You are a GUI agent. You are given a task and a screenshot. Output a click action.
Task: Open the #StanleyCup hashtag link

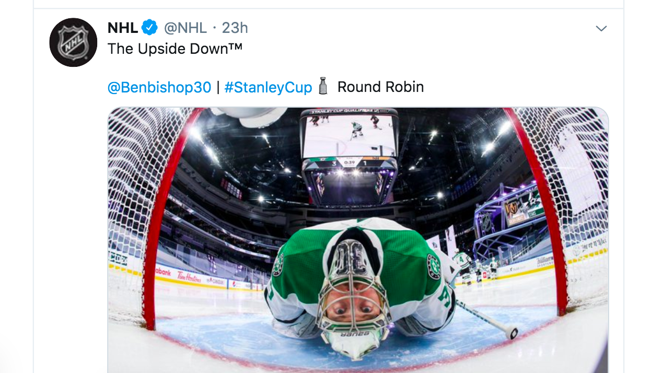(268, 87)
